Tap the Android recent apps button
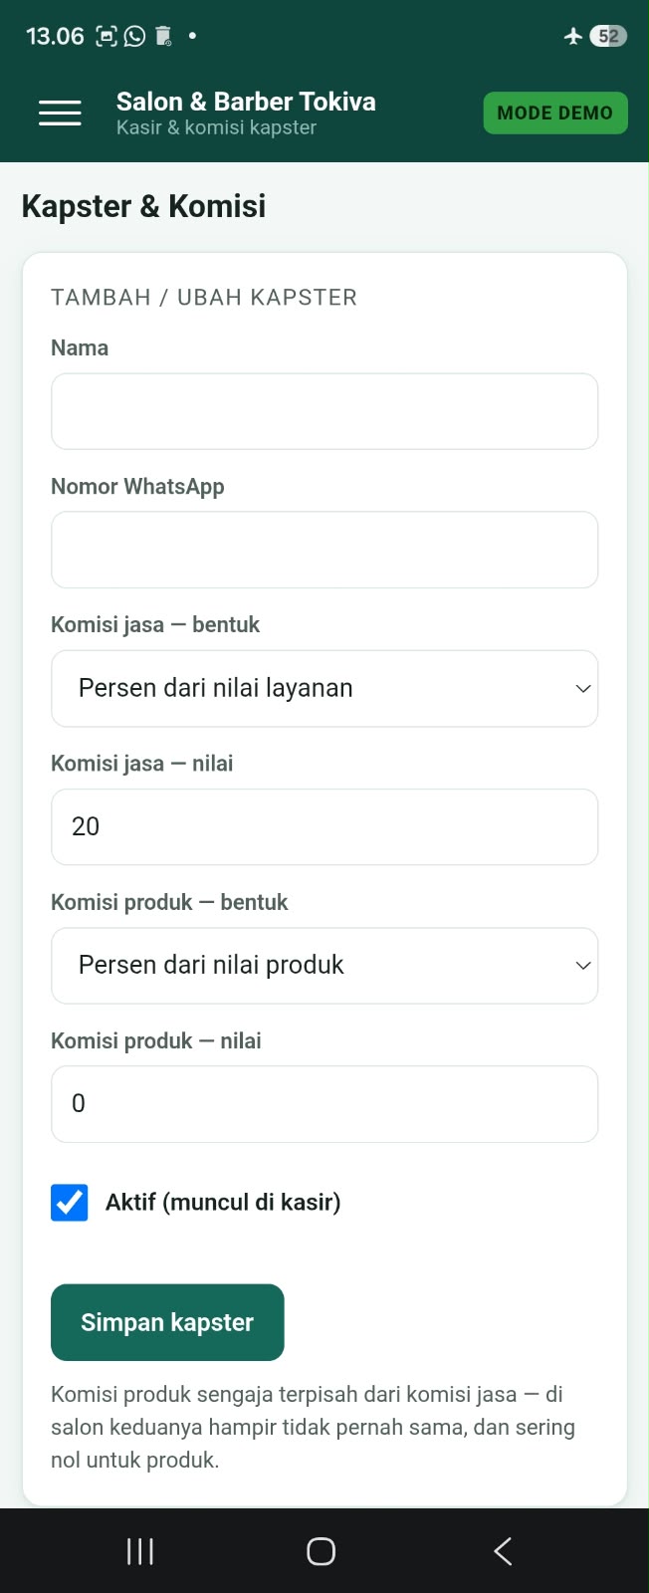The width and height of the screenshot is (649, 1593). pyautogui.click(x=140, y=1551)
